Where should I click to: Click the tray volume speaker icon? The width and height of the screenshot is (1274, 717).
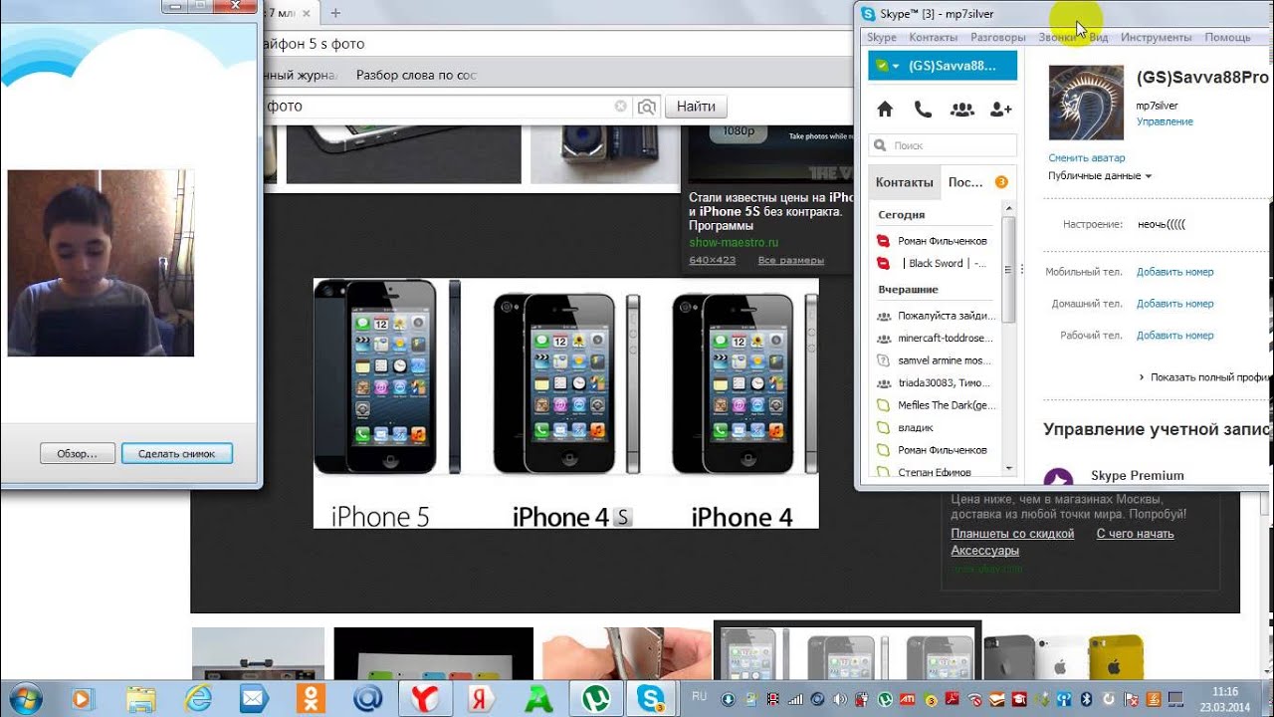pyautogui.click(x=840, y=698)
